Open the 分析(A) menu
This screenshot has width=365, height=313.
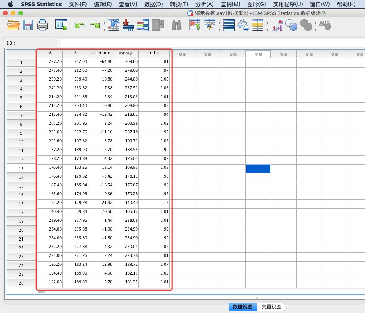click(205, 4)
